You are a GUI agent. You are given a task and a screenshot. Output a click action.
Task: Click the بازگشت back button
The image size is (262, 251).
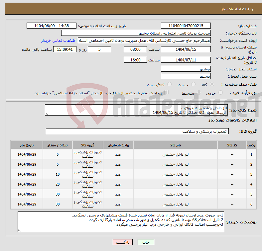[x=123, y=242]
